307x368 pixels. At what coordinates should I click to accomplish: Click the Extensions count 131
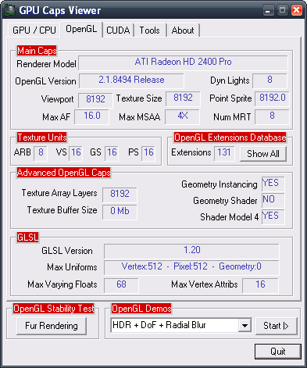tap(224, 153)
